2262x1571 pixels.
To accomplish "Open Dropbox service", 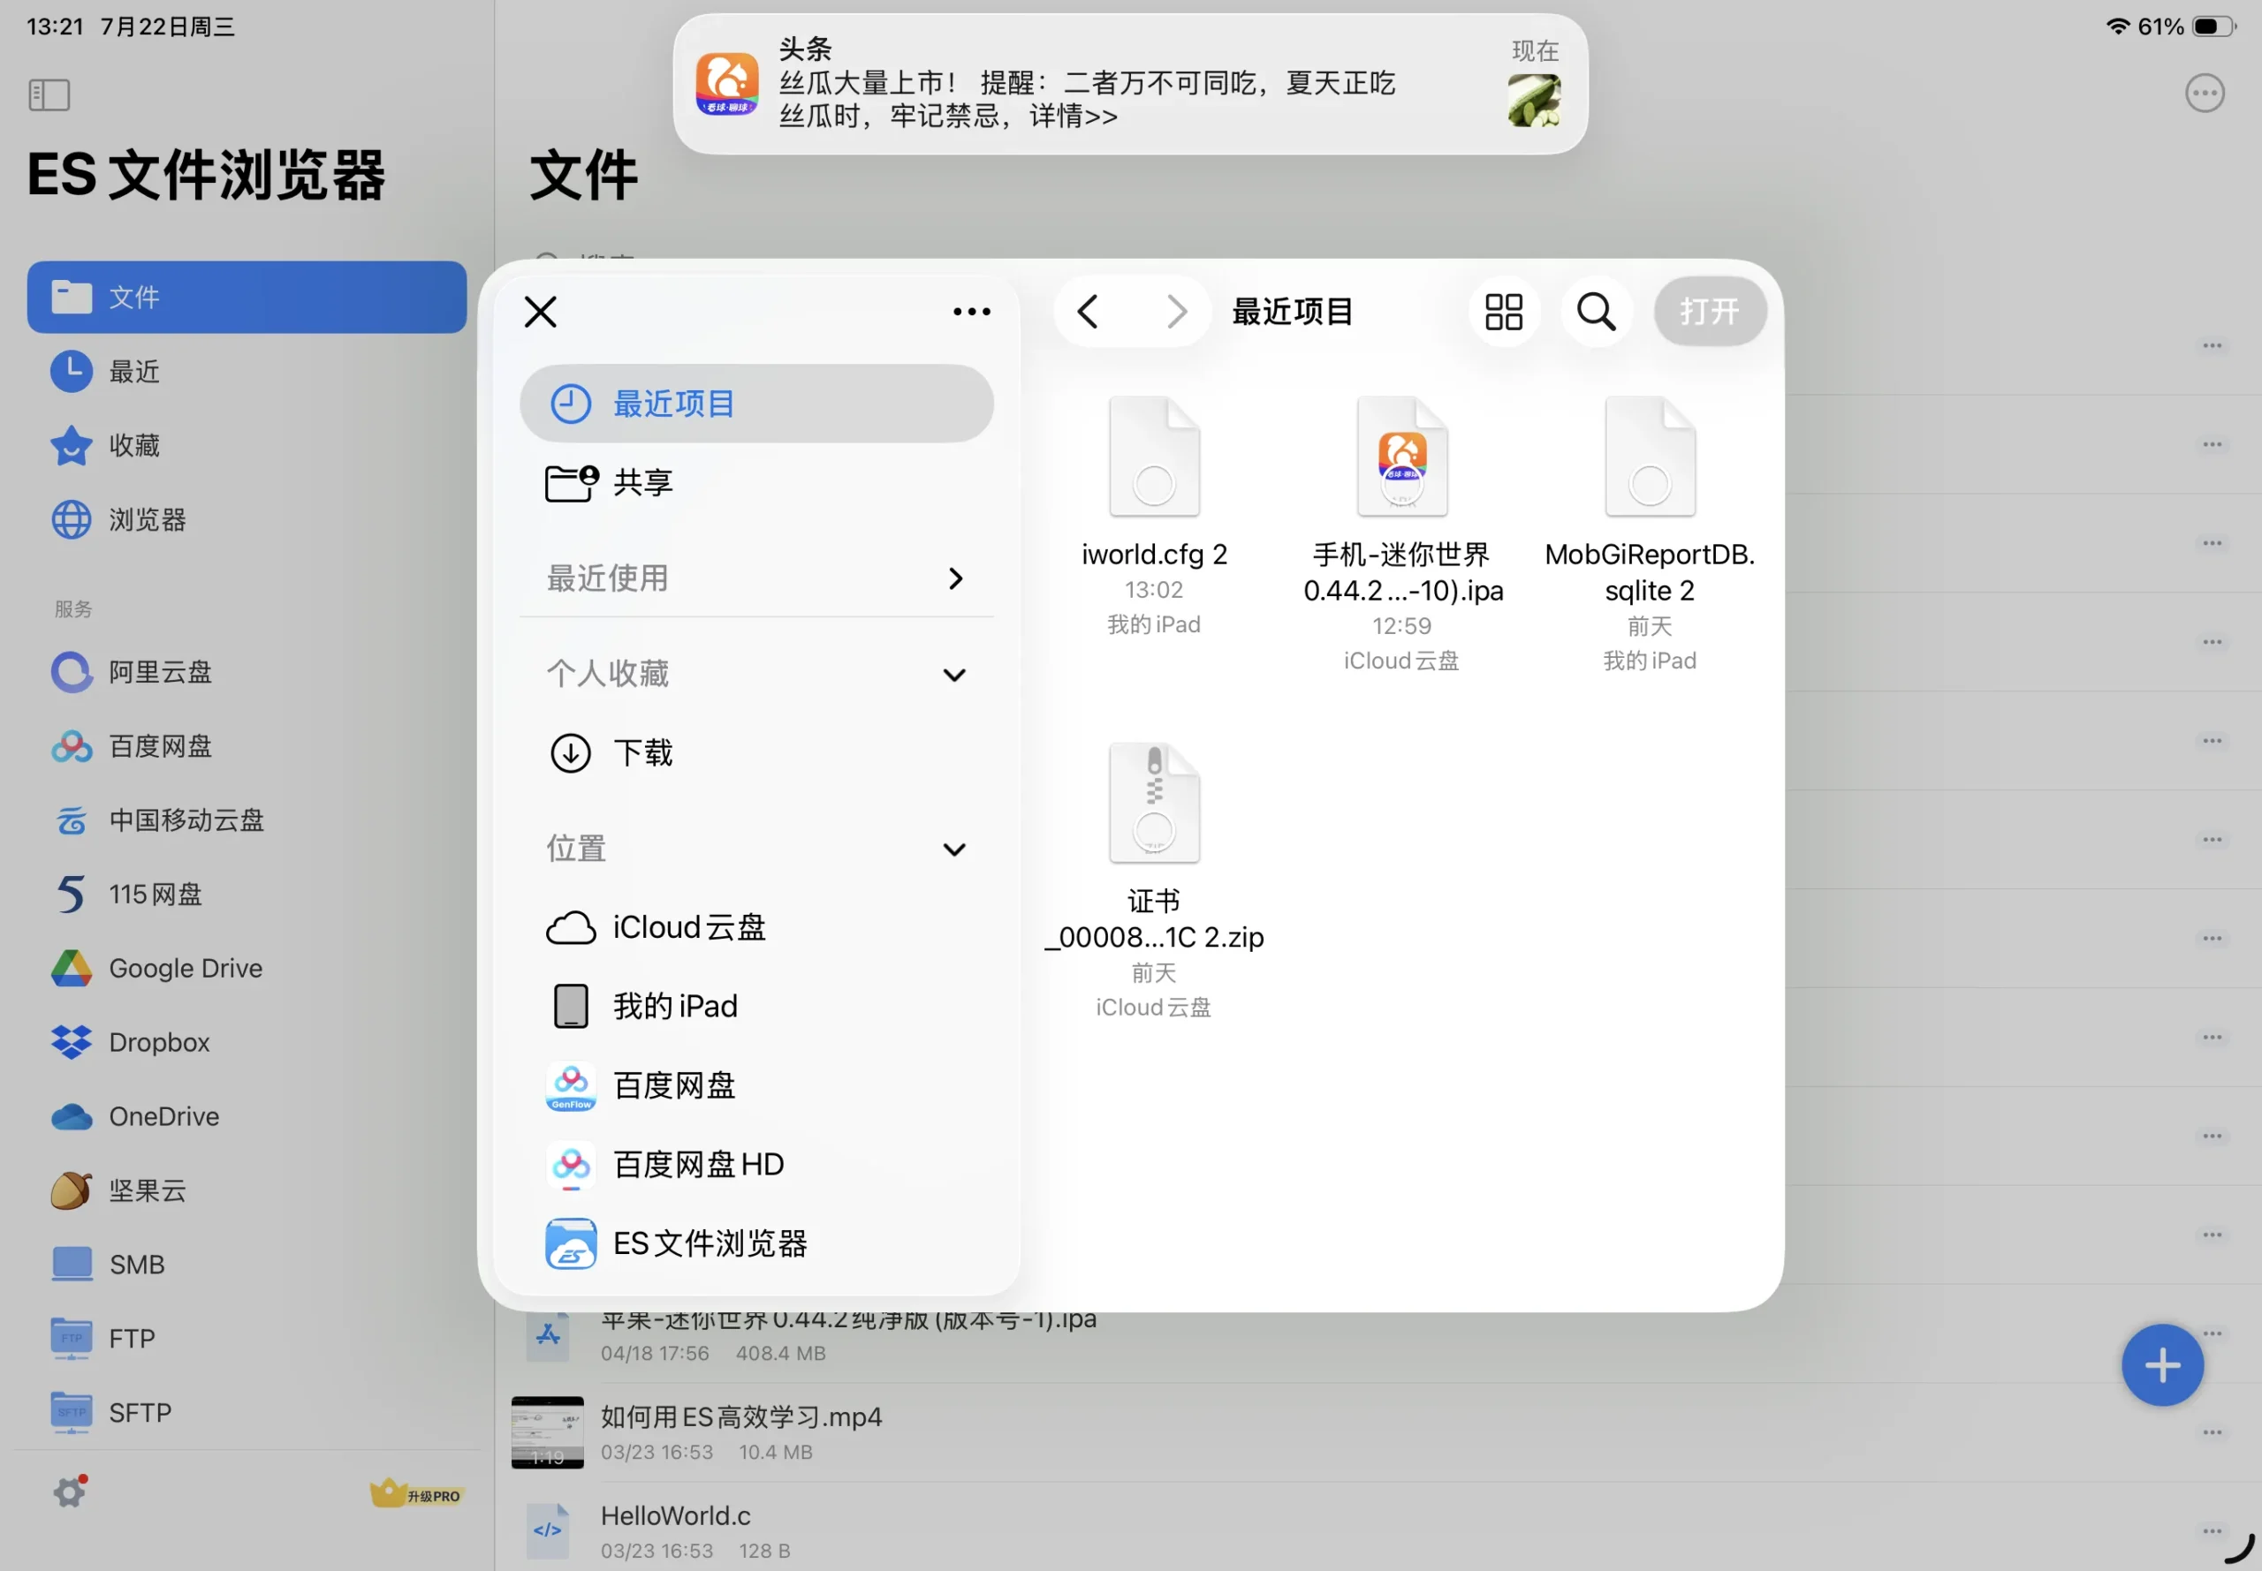I will pos(247,1042).
